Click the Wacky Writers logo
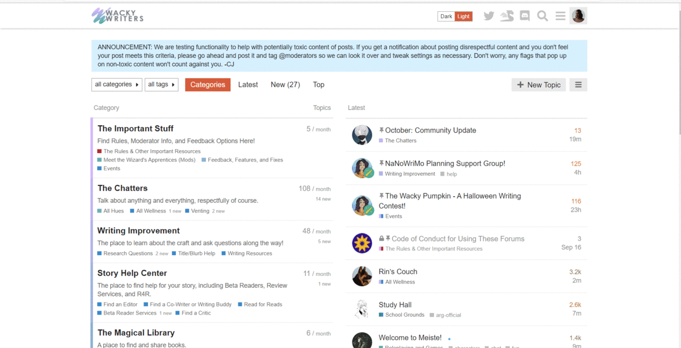 click(117, 15)
